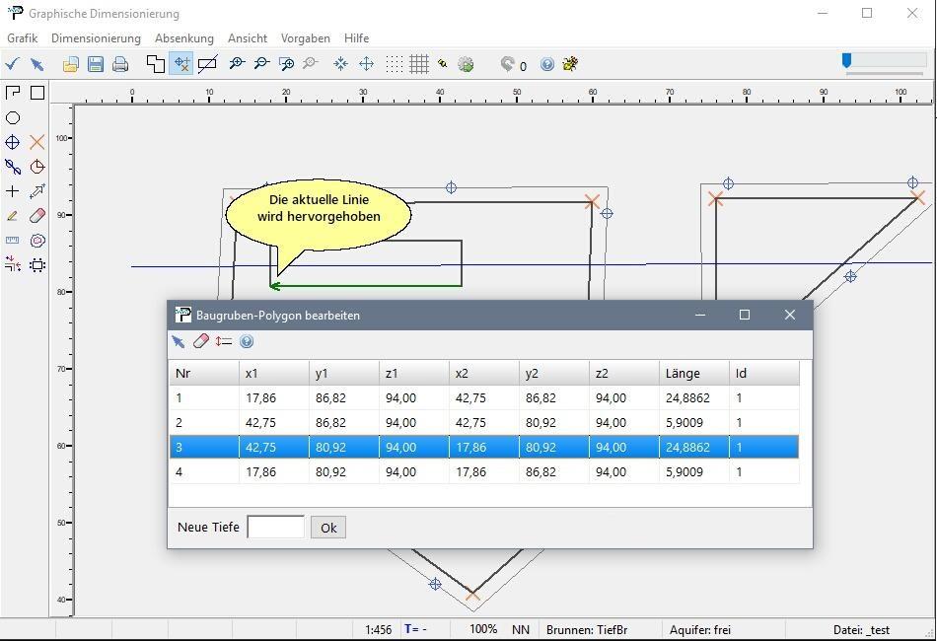Click the zoom in magnifier icon
This screenshot has height=641, width=937.
pyautogui.click(x=237, y=64)
